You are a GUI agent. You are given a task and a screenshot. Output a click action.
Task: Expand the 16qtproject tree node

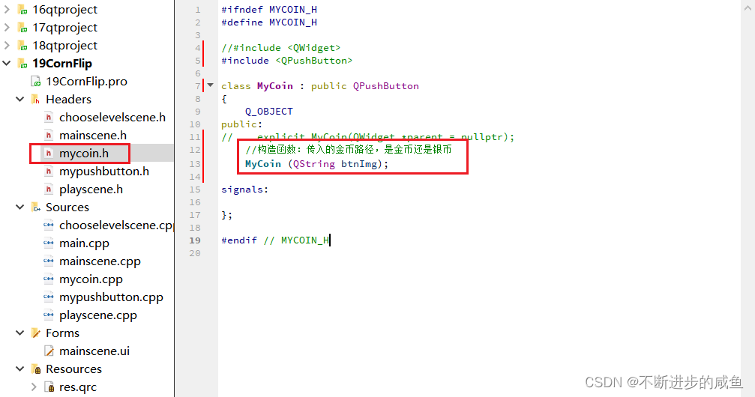[7, 9]
